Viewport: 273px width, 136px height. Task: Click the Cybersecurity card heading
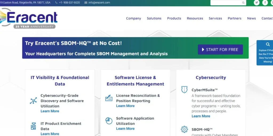coord(211,78)
